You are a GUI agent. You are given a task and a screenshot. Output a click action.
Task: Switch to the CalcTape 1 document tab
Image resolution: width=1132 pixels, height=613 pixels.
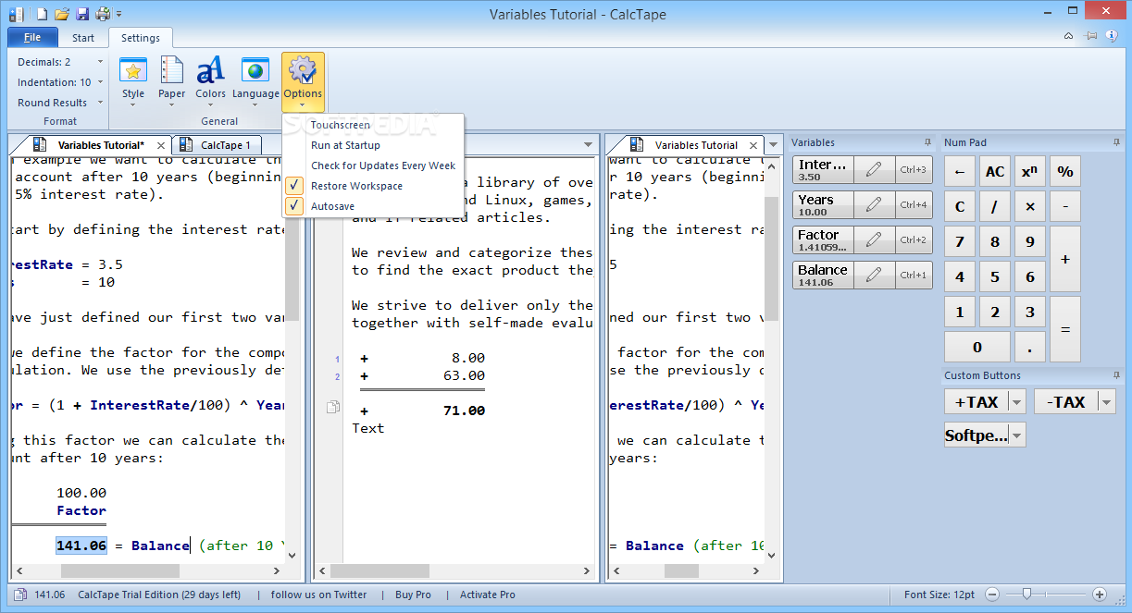click(218, 145)
